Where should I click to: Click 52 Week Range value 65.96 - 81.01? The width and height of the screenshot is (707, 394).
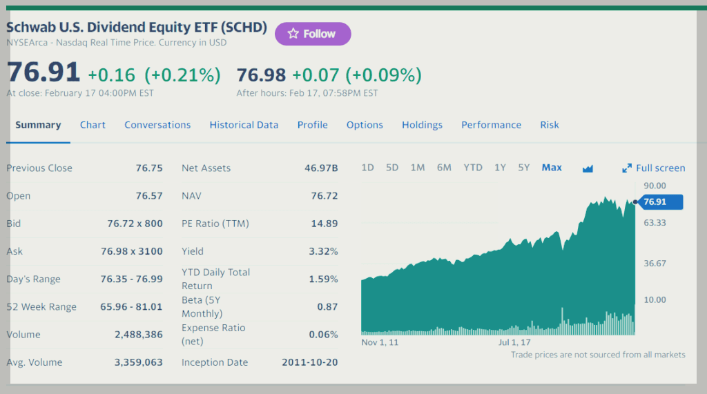[131, 307]
